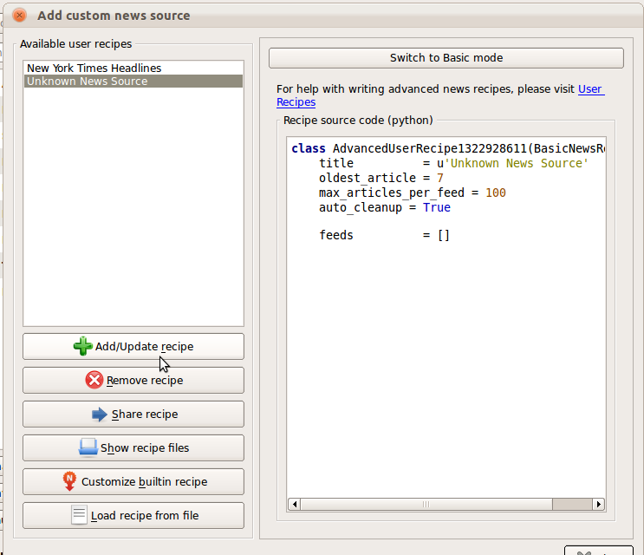Open the User Recipes help link
The height and width of the screenshot is (555, 644).
click(x=590, y=89)
